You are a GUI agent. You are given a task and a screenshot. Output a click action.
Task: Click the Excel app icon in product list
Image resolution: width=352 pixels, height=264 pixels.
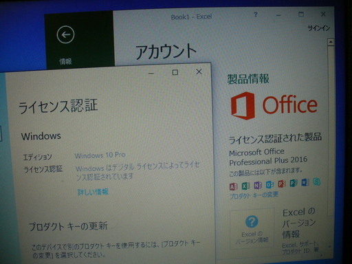(x=245, y=186)
